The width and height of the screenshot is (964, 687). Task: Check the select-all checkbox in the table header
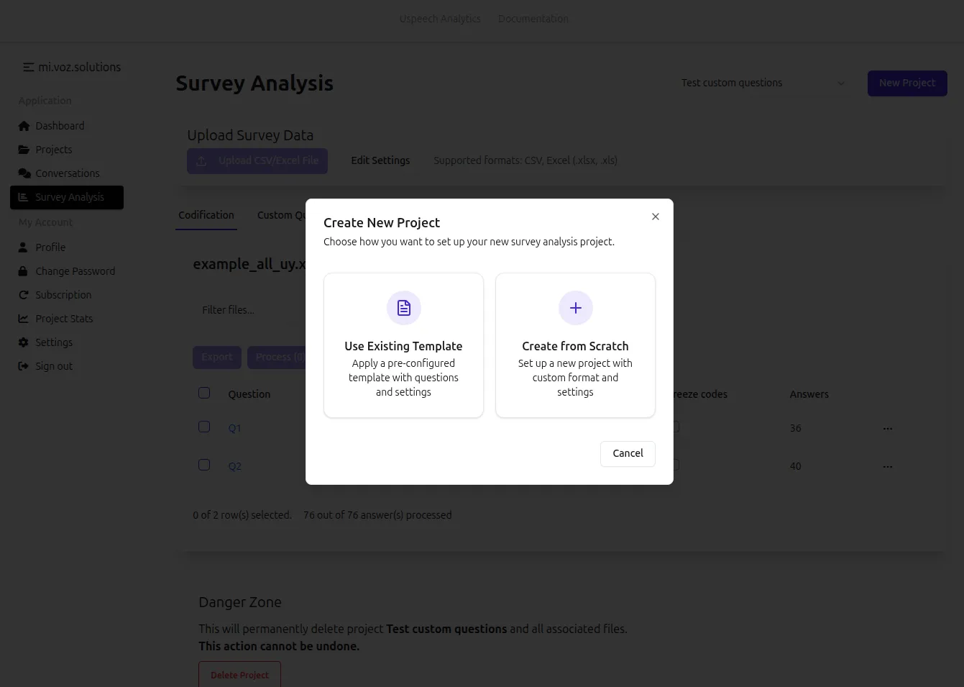tap(204, 392)
